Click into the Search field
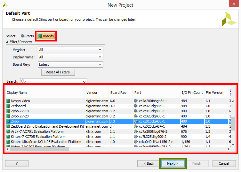This screenshot has height=172, width=241. click(x=54, y=81)
